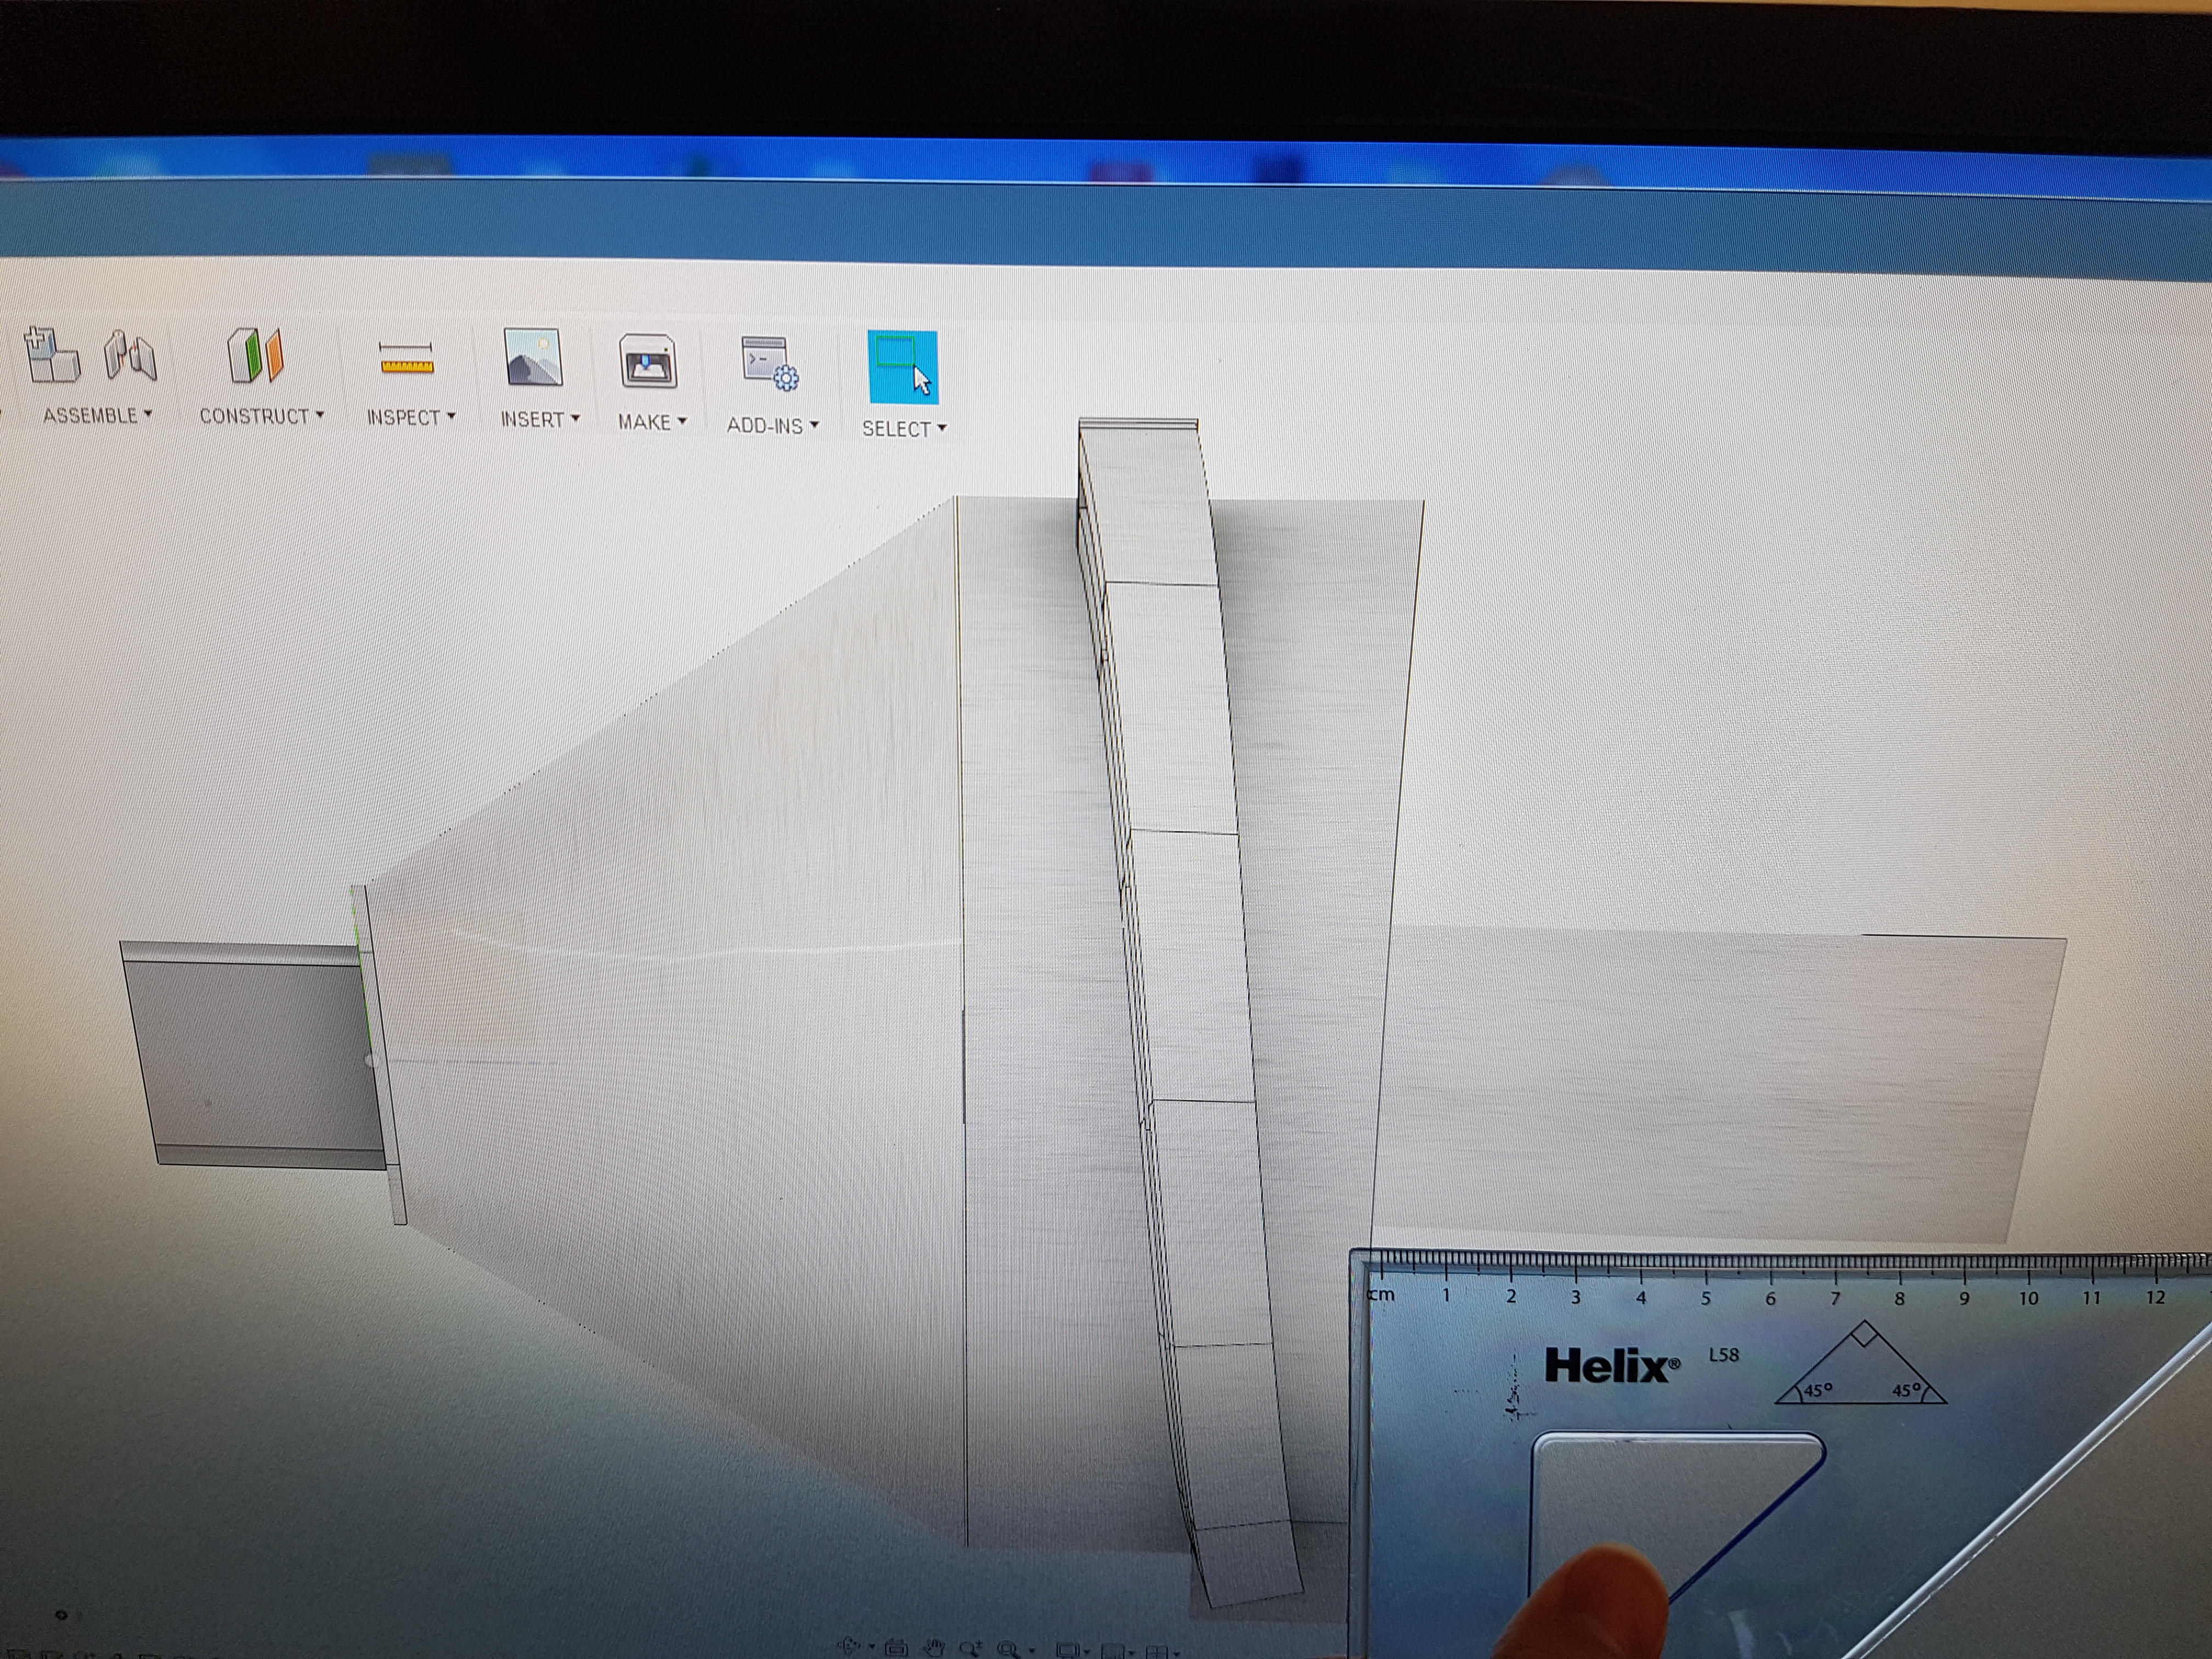Select the Pan hand tool
Screen dimensions: 2212x1659
click(935, 1648)
